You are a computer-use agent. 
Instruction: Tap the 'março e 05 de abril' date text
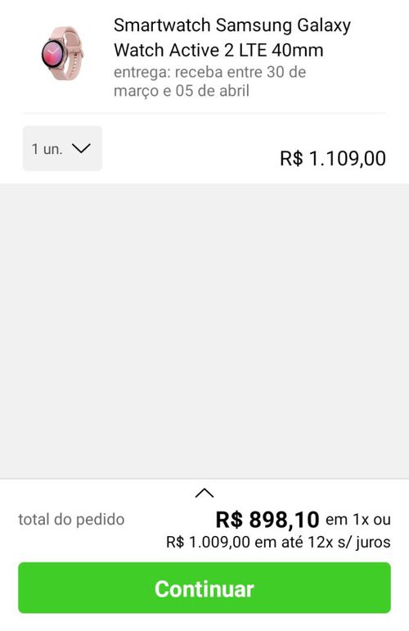[x=182, y=91]
